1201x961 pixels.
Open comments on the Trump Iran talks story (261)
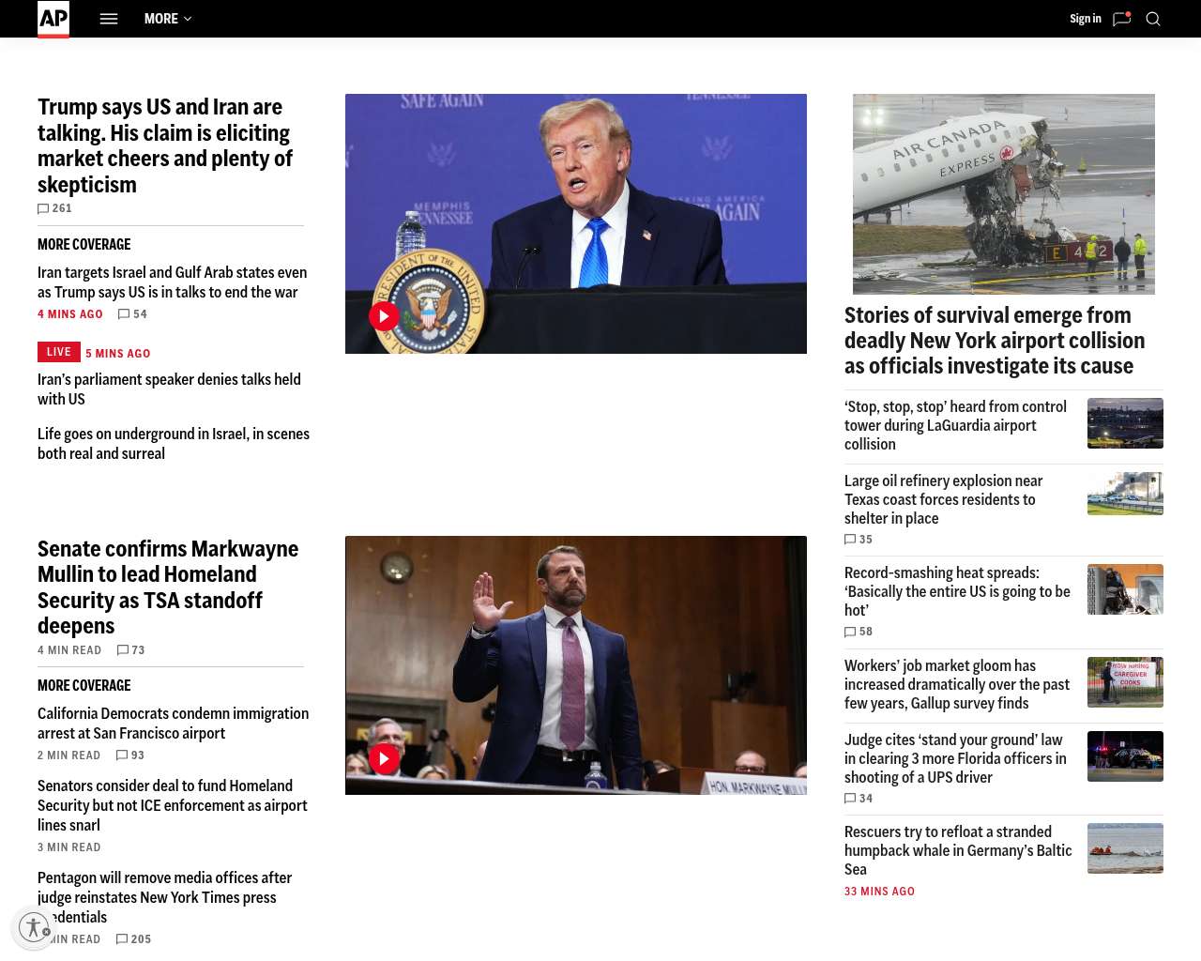[54, 208]
